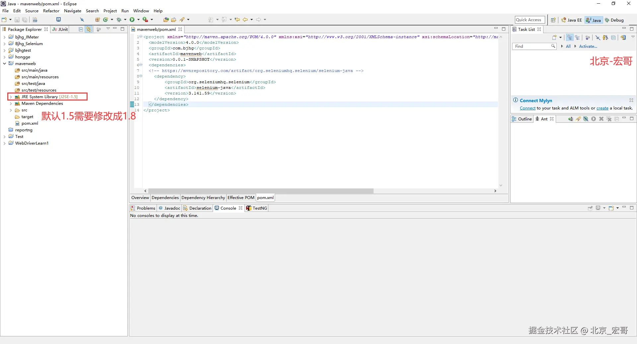Toggle the Debug perspective button
637x344 pixels.
614,20
